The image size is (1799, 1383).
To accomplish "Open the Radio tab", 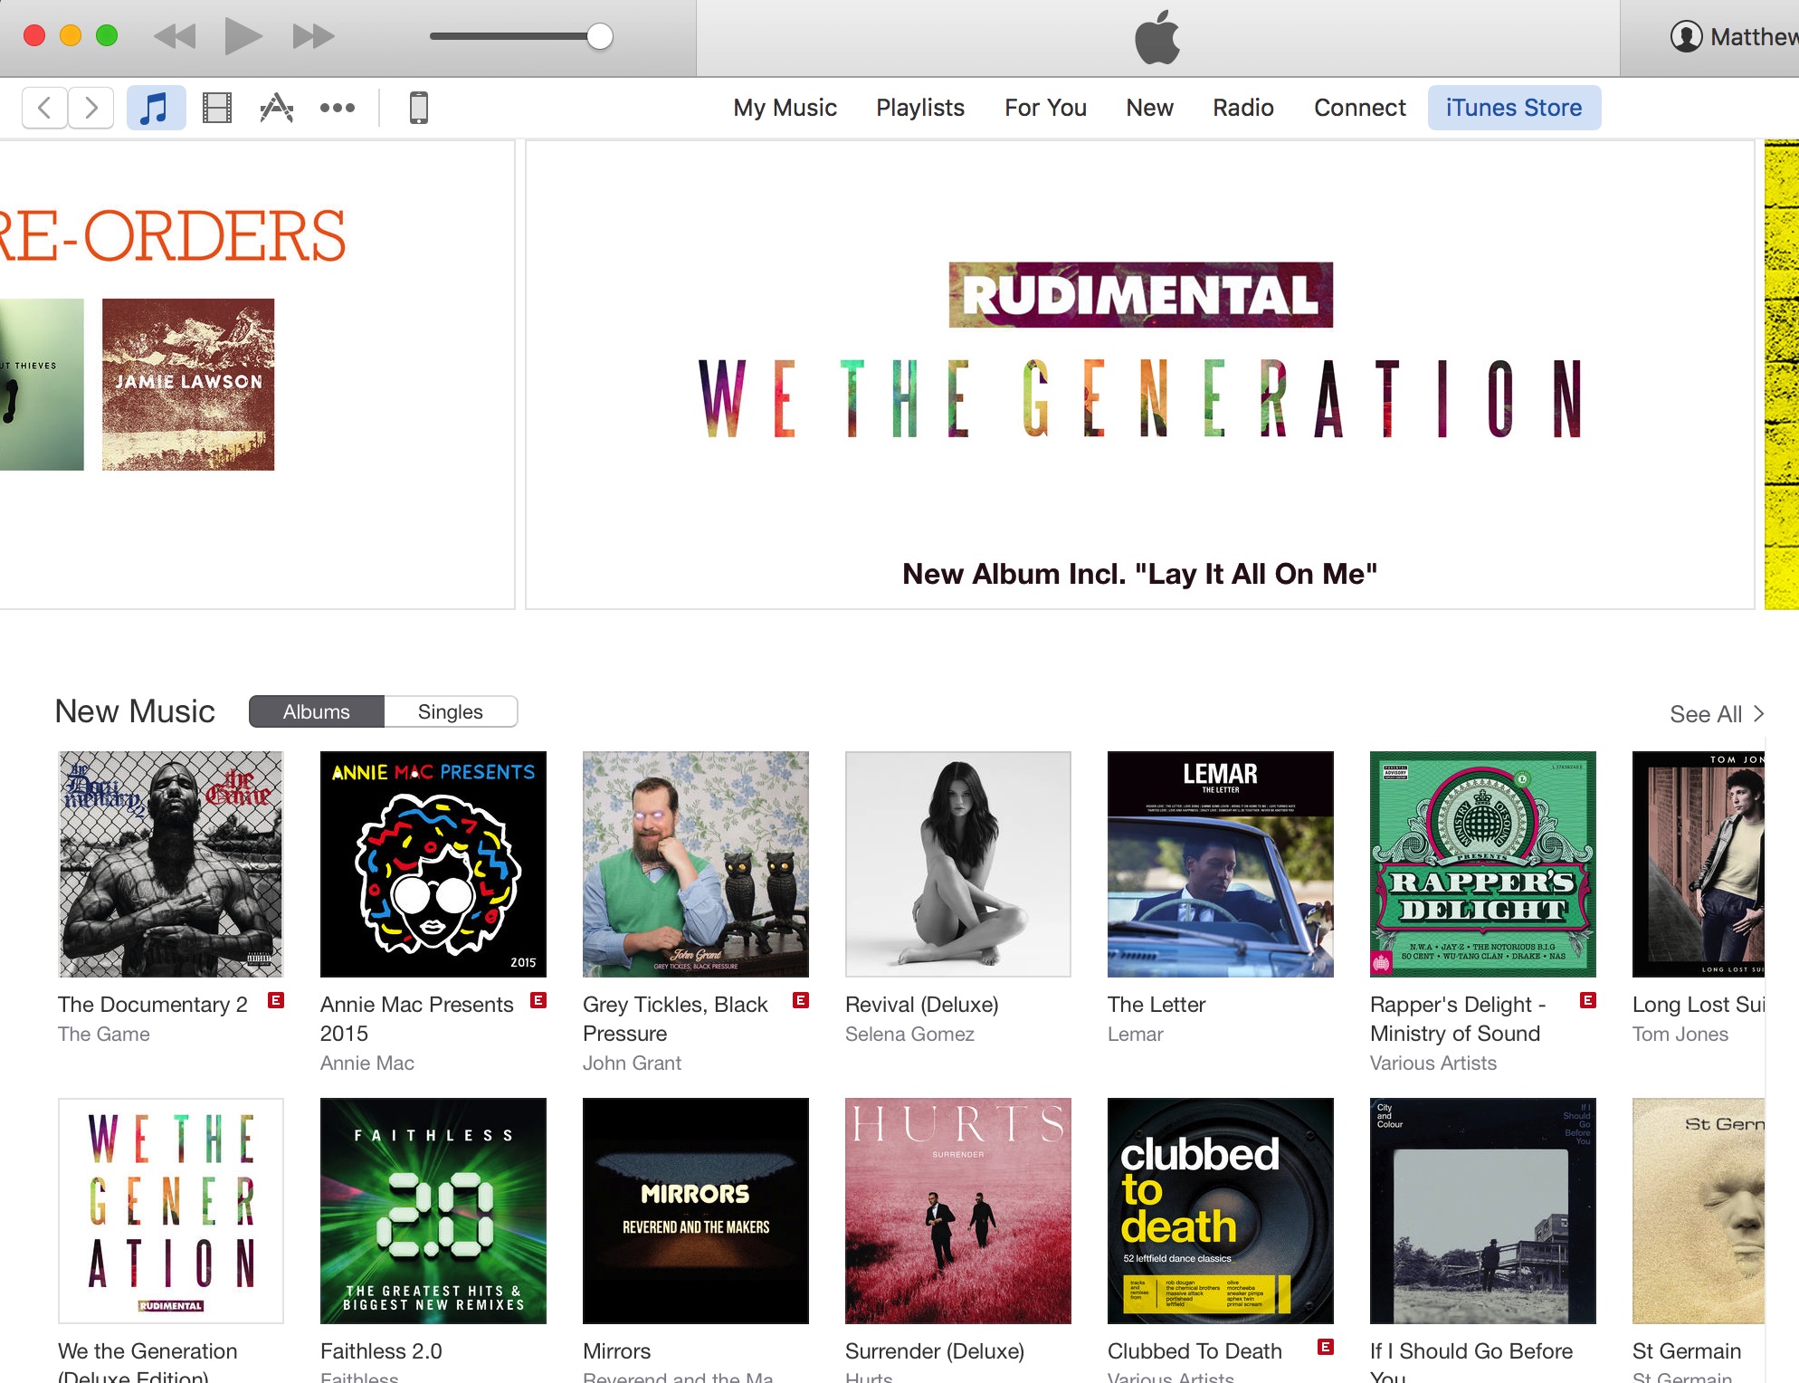I will click(1242, 108).
